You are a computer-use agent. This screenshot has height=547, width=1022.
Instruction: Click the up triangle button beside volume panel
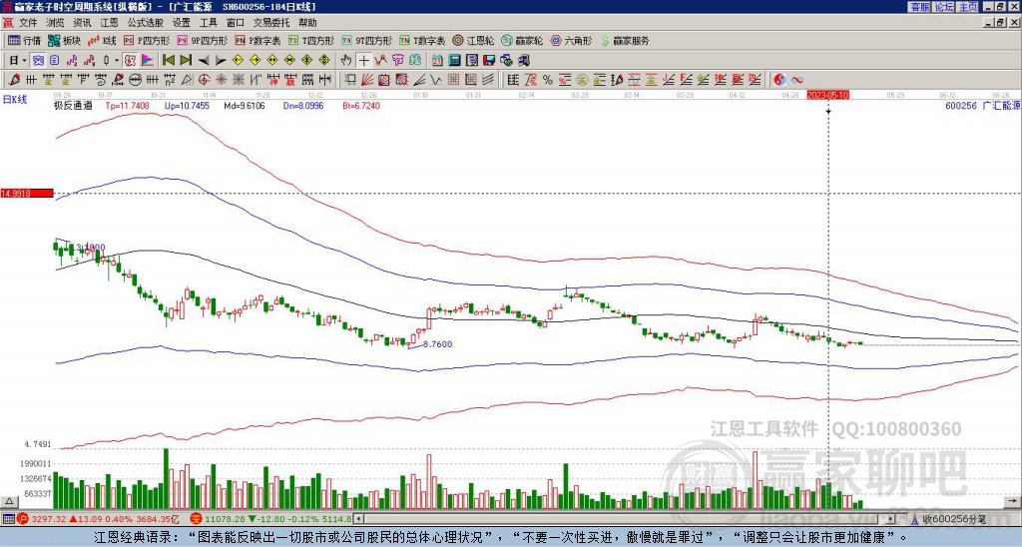[x=9, y=501]
